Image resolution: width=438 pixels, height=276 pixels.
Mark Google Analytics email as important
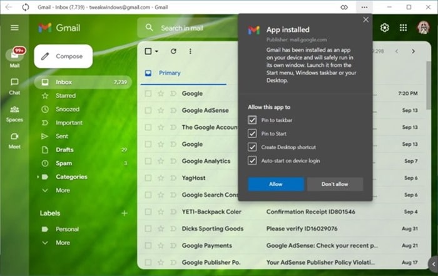173,161
